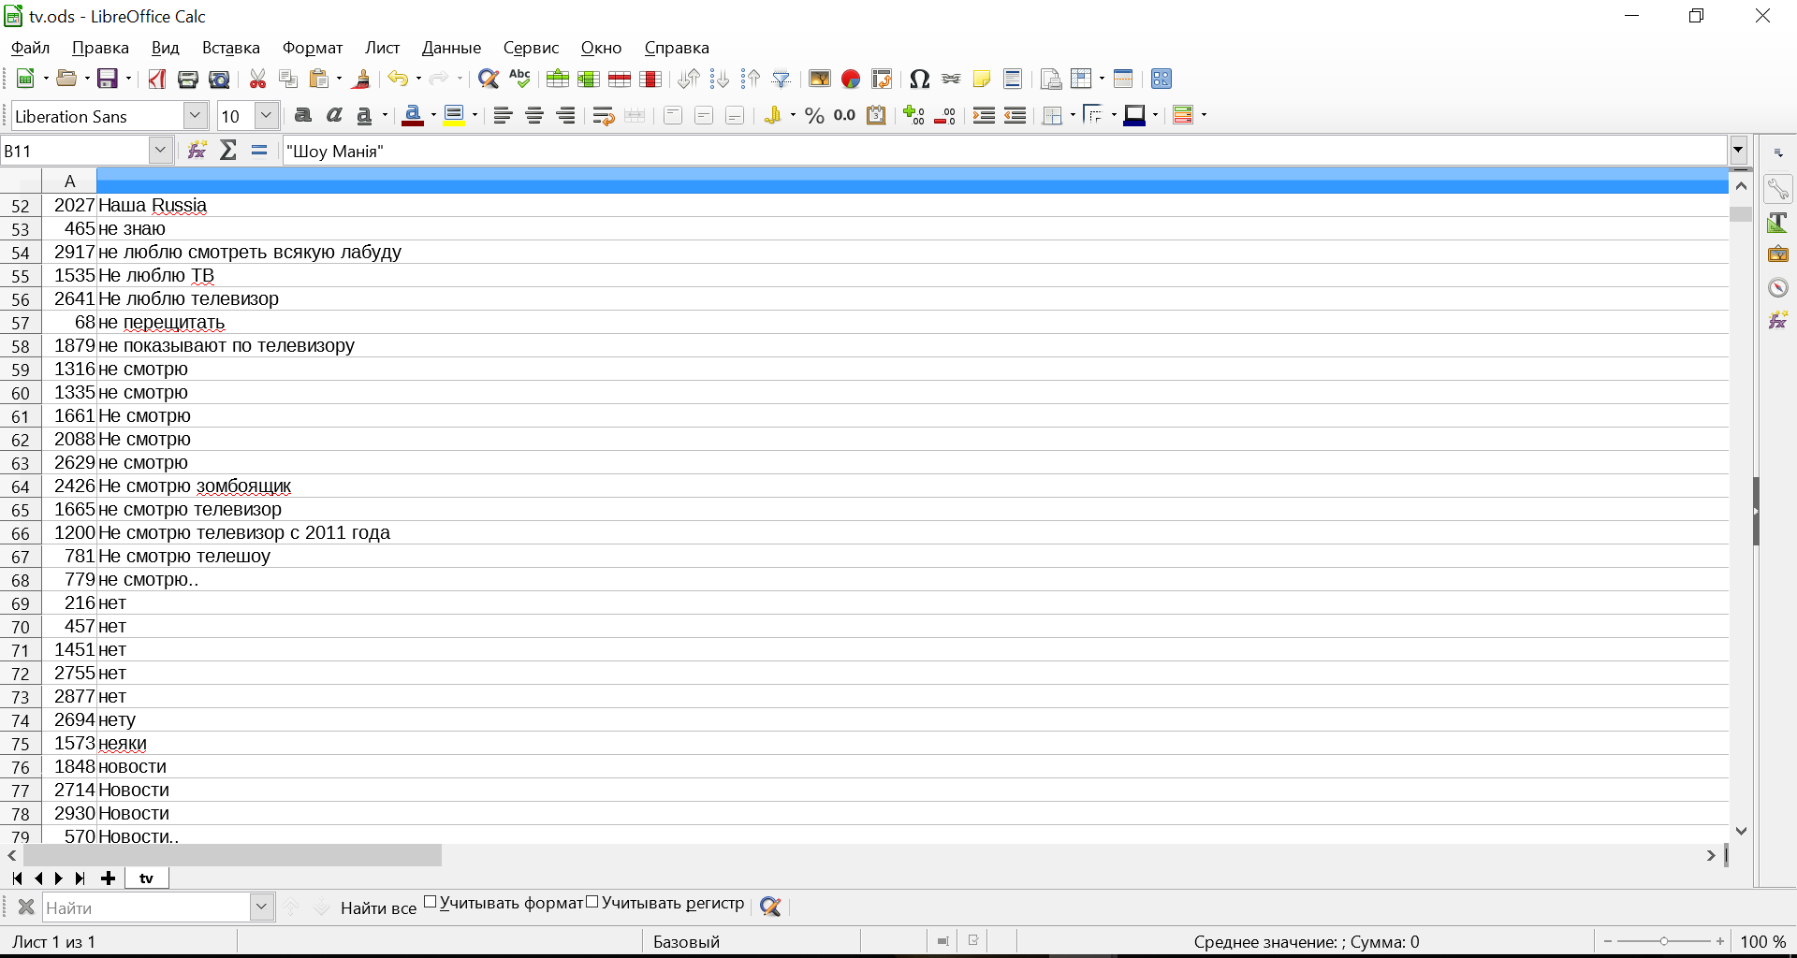Click the Sum sigma icon
The height and width of the screenshot is (958, 1797).
(x=228, y=151)
